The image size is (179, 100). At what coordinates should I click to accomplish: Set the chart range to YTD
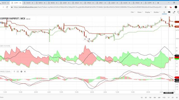pyautogui.click(x=164, y=97)
